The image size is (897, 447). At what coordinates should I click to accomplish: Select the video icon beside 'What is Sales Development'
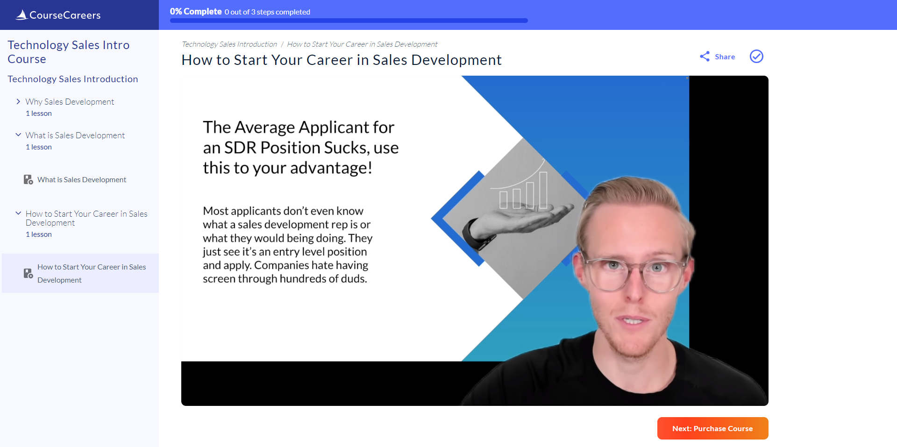(x=28, y=179)
